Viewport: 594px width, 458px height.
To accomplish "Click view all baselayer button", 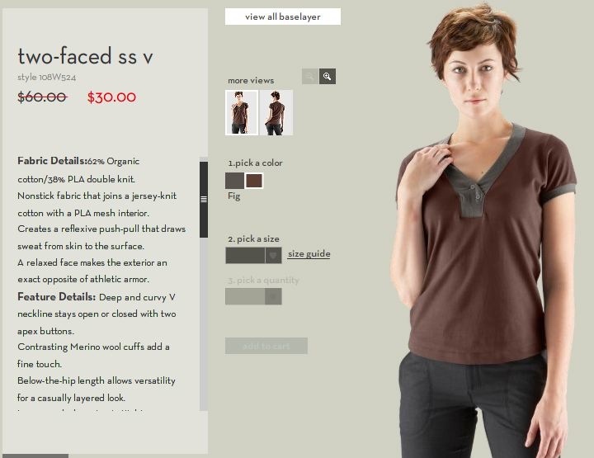I will [283, 17].
